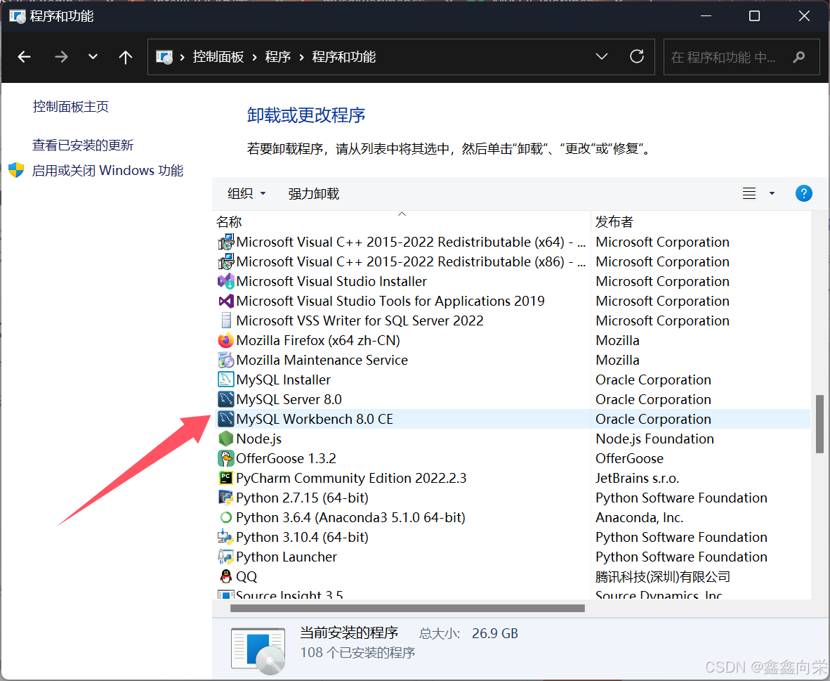Expand chevron after 程序 breadcrumb
The image size is (830, 681).
click(x=302, y=57)
